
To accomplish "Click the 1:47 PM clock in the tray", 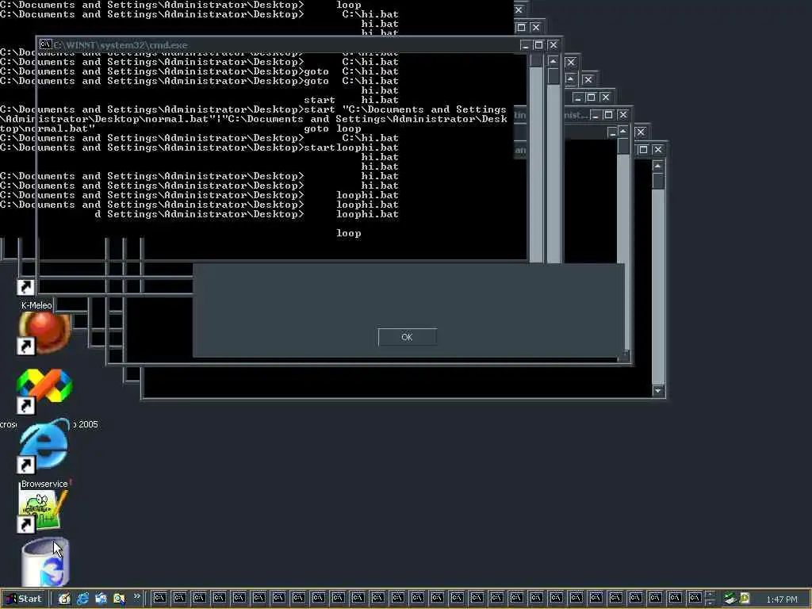I will [x=782, y=599].
